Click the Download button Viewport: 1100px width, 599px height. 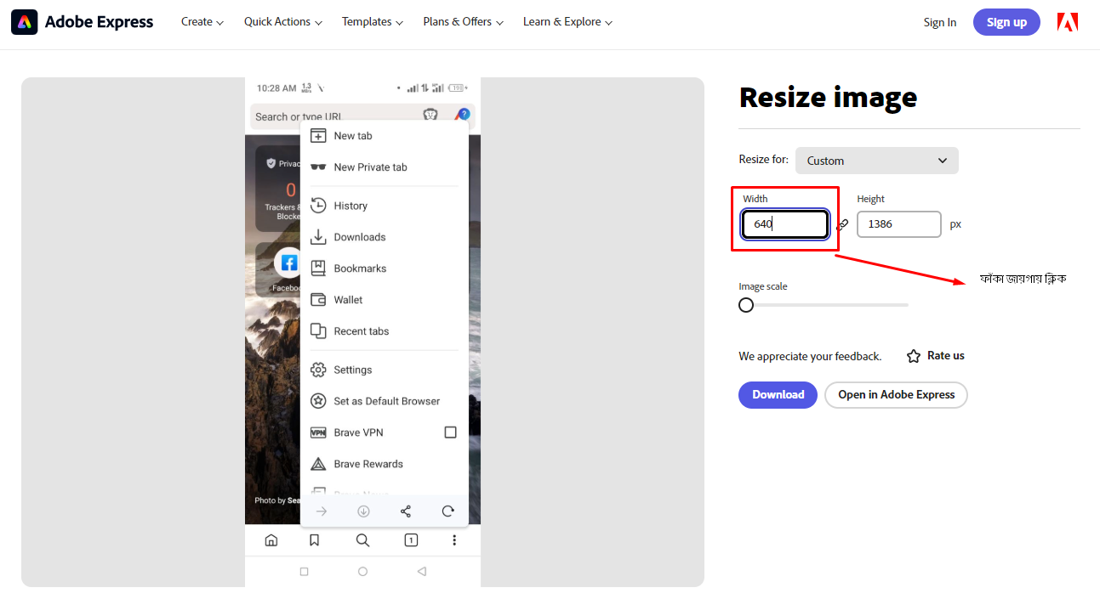[x=778, y=395]
